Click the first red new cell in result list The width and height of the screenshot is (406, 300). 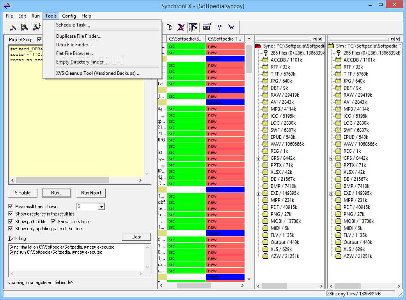pos(225,46)
